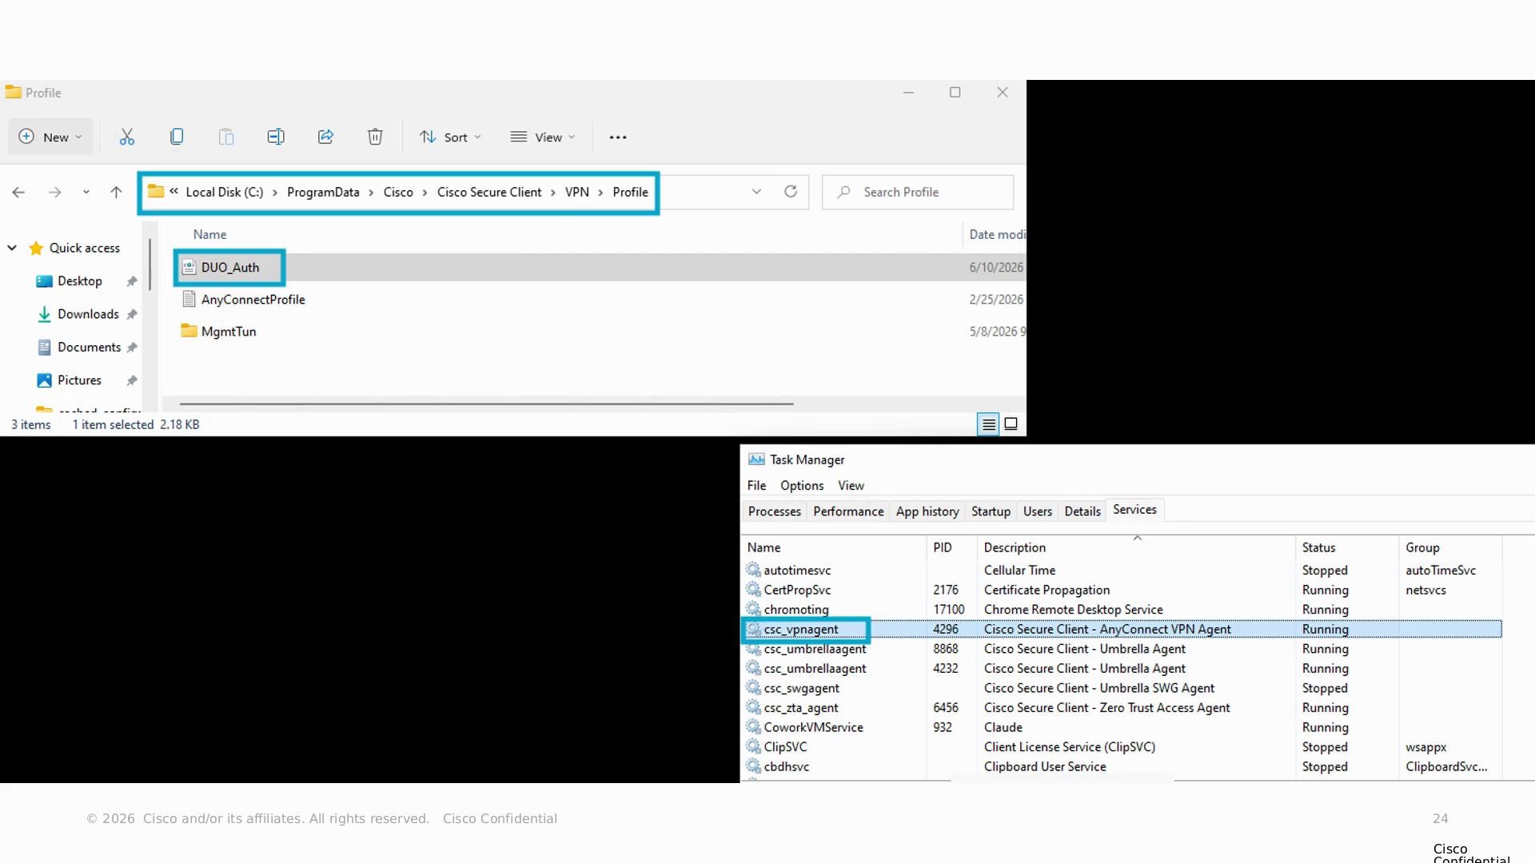Open the New item dropdown
Screen dimensions: 1535x863
pyautogui.click(x=50, y=137)
